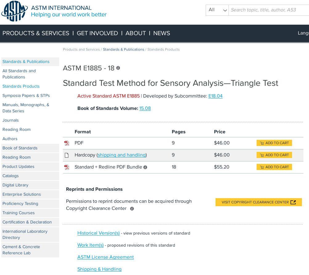The width and height of the screenshot is (309, 275).
Task: Click Active Standard ASTM E1885 text
Action: click(108, 96)
